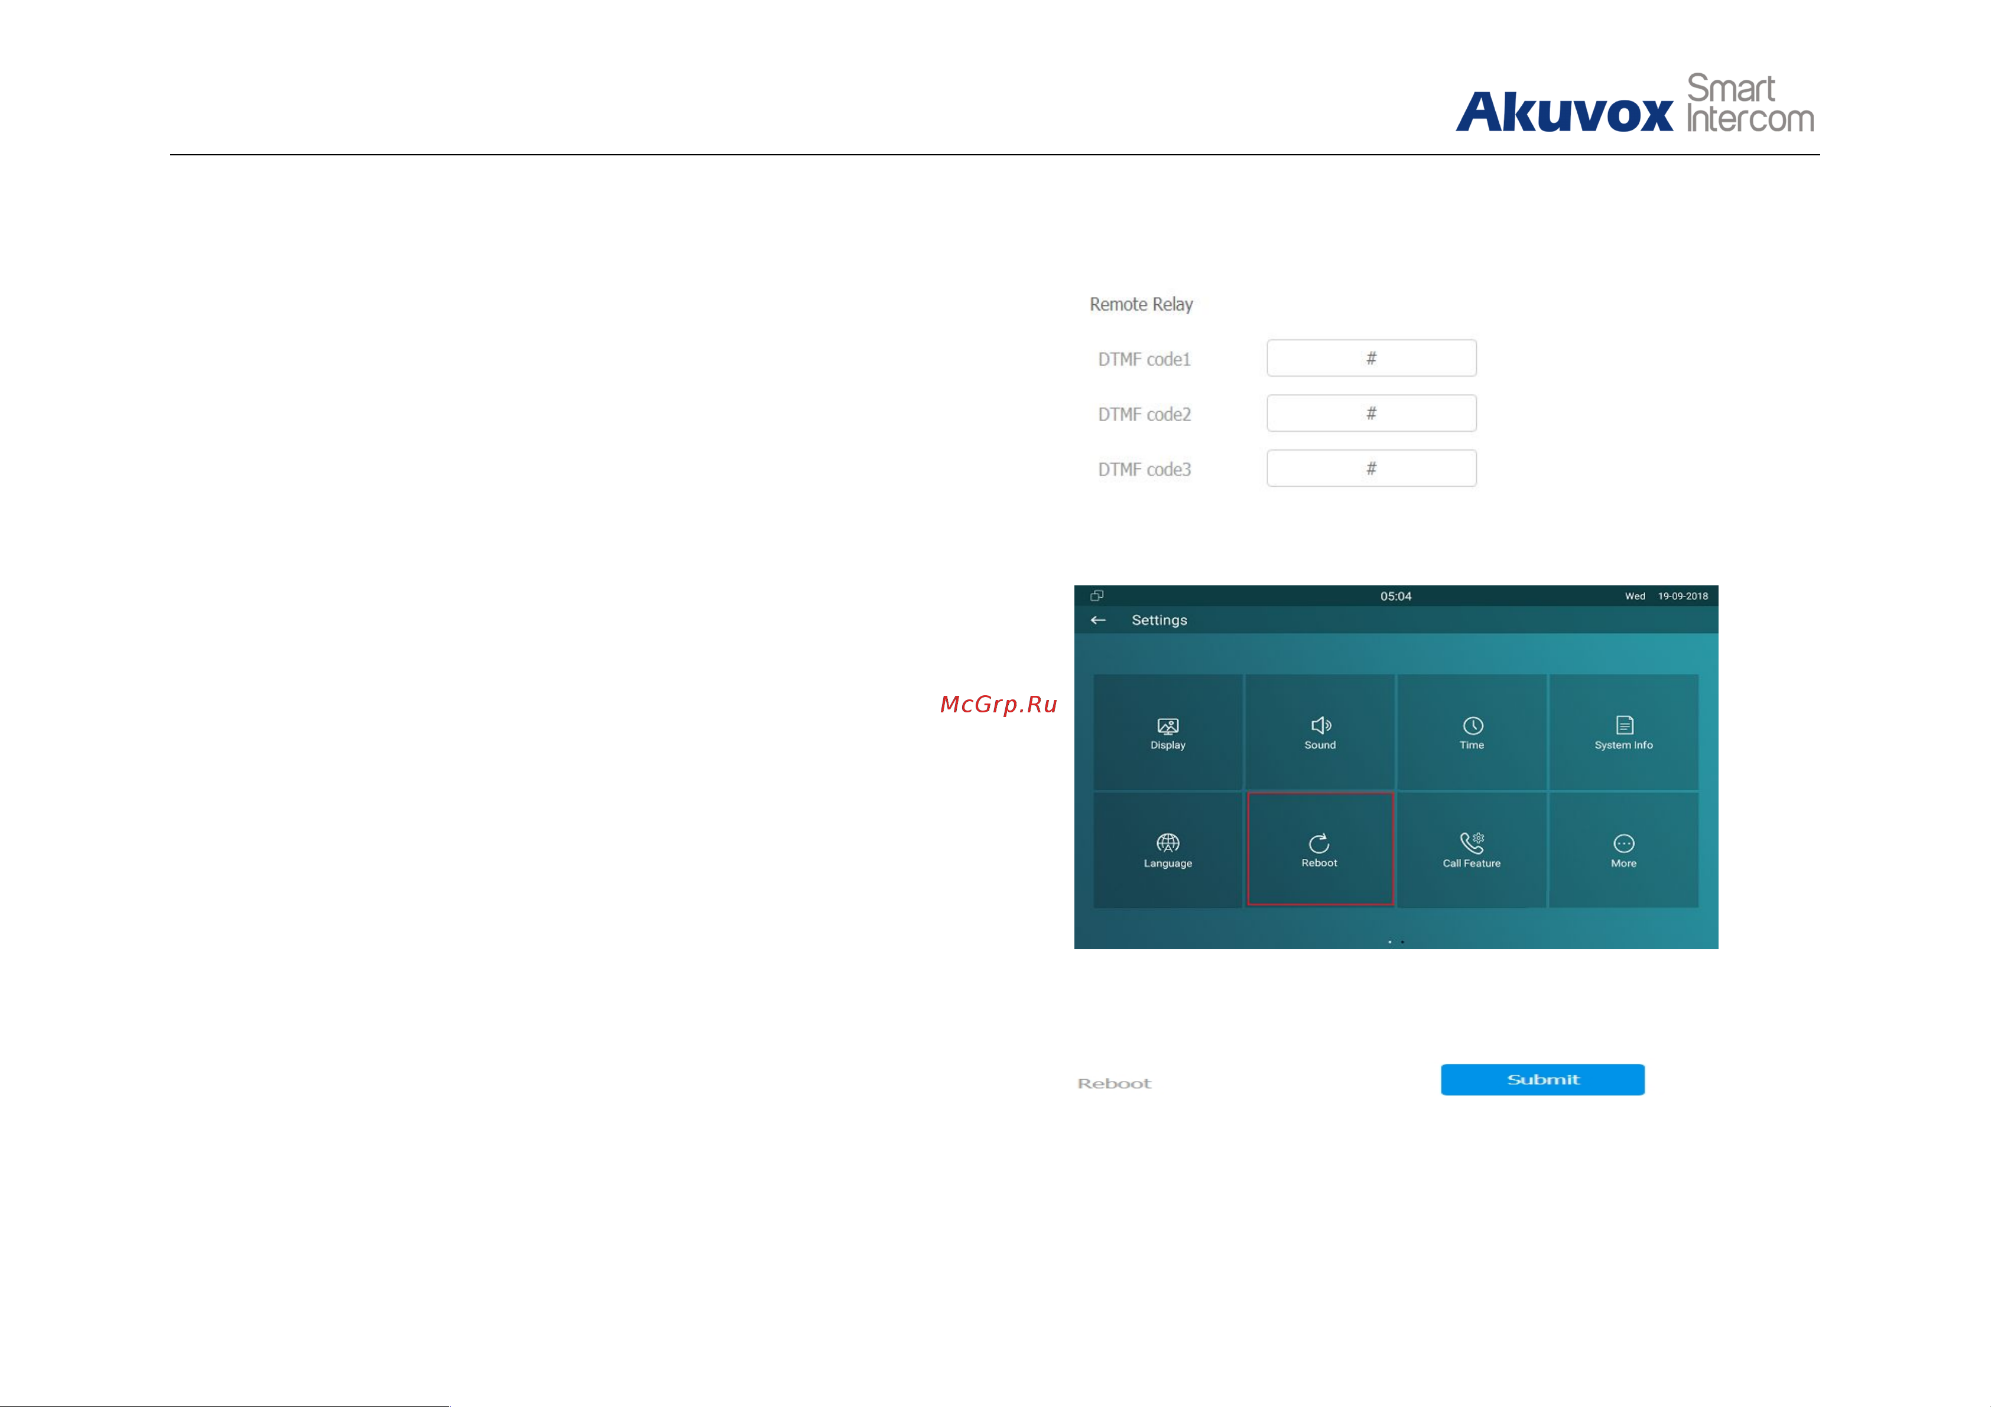Open the Time settings tile
The width and height of the screenshot is (1991, 1407).
[x=1472, y=732]
